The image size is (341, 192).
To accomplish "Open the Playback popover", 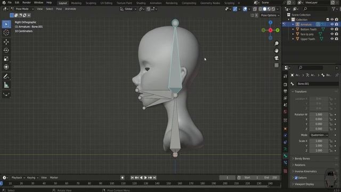I will pos(18,178).
